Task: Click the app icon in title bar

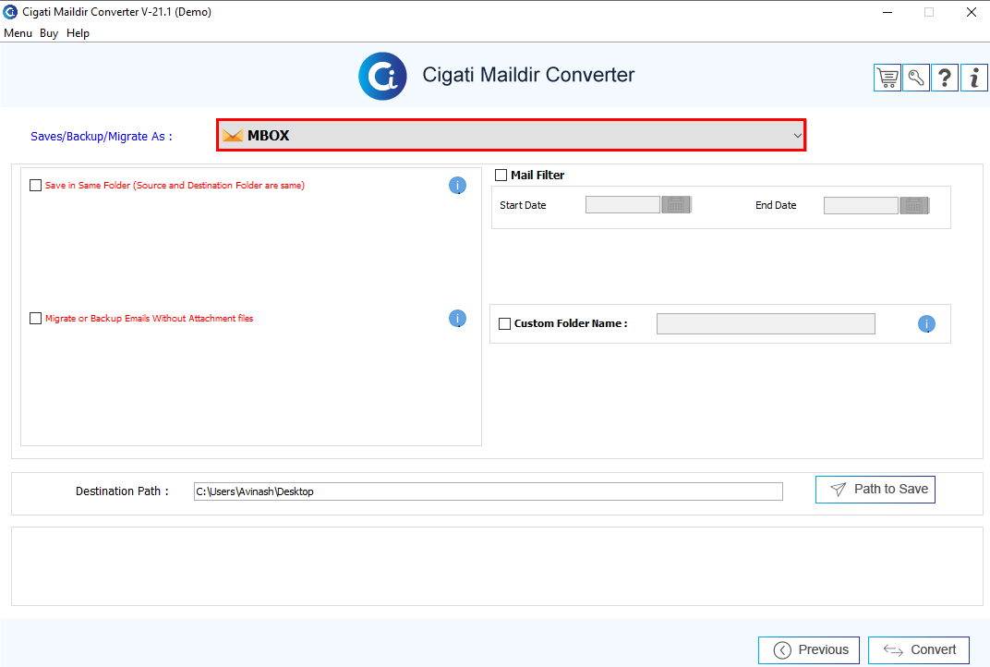Action: [x=10, y=12]
